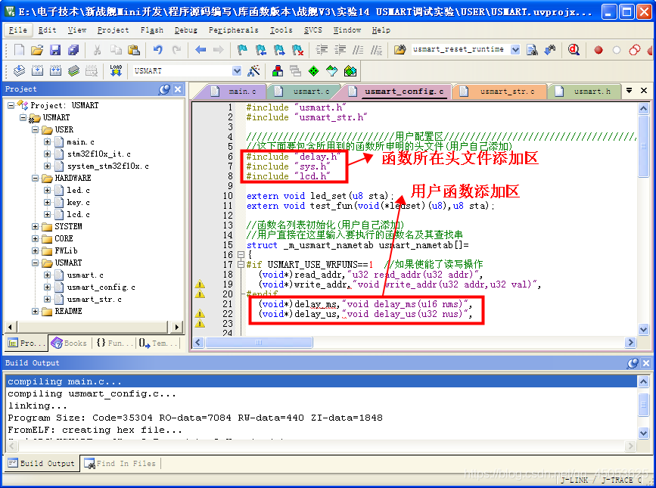Open the Templates panel tab
The width and height of the screenshot is (656, 488).
coord(157,343)
